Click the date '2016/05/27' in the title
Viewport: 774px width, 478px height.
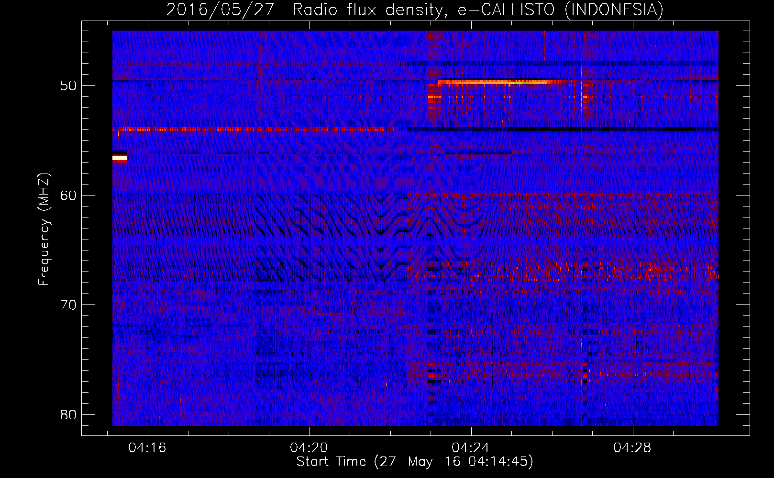click(x=220, y=10)
